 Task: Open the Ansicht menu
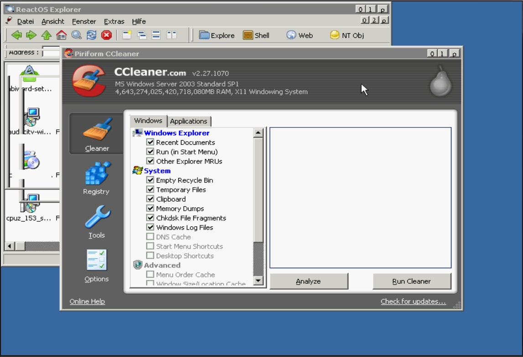53,21
